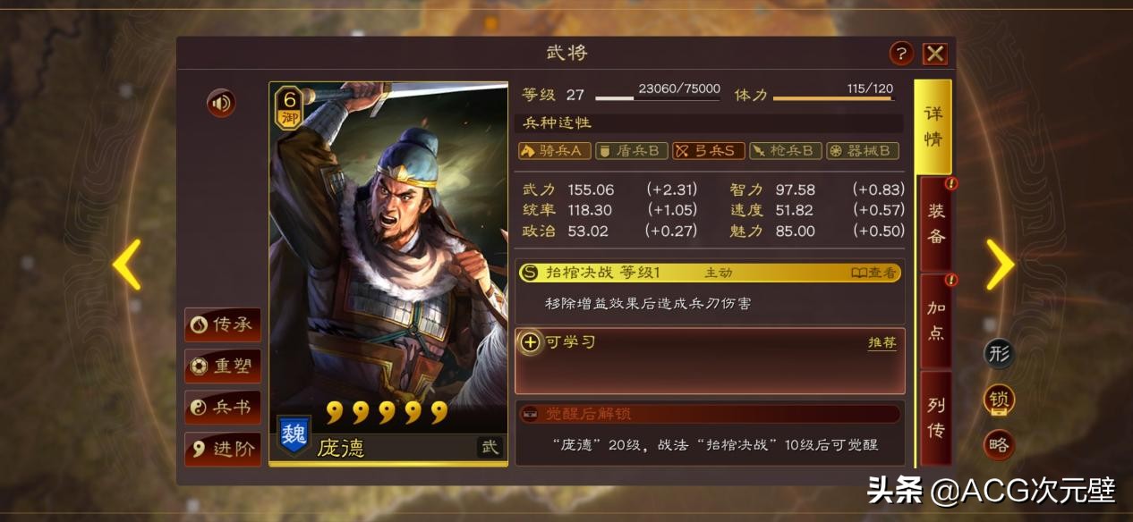Image resolution: width=1133 pixels, height=522 pixels.
Task: Expand the 觉醒后解锁 locked skill slot
Action: (x=710, y=414)
